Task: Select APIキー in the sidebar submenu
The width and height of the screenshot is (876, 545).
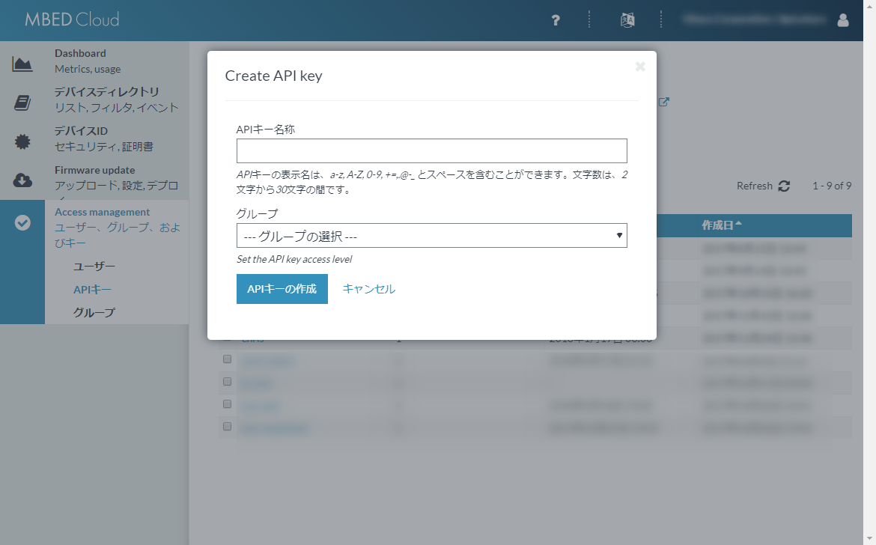Action: (x=92, y=290)
